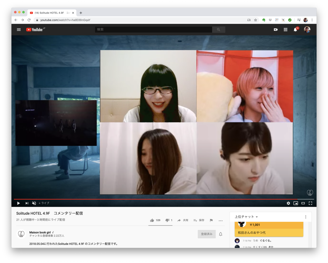Open the YouTube hamburger guide menu
Screen dimensions: 328x263
pos(19,30)
